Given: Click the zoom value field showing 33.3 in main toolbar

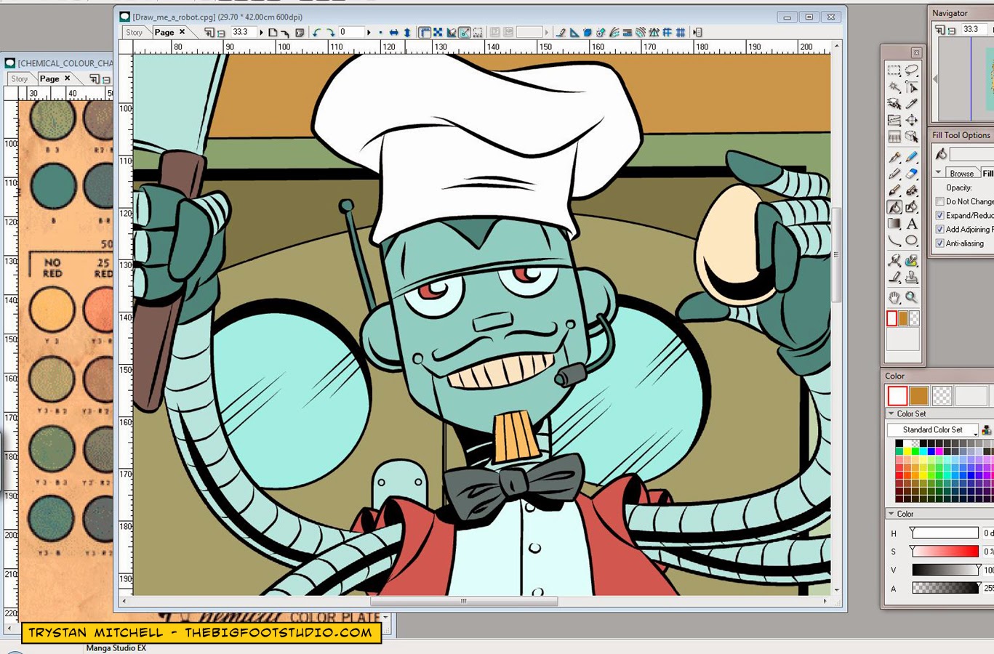Looking at the screenshot, I should 244,32.
